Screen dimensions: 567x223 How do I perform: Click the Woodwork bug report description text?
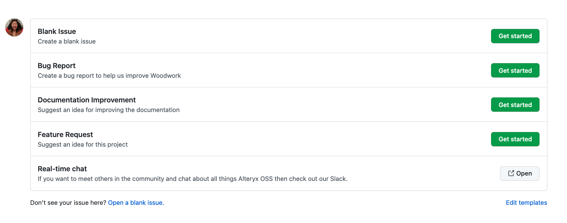coord(109,76)
